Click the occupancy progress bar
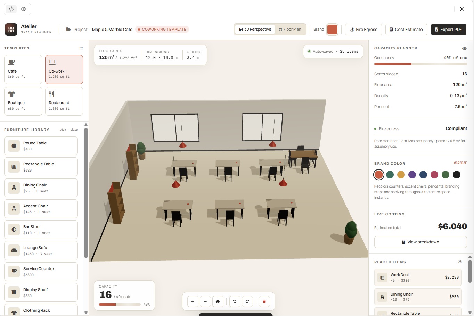Screen dimensions: 474x316 tap(420, 64)
